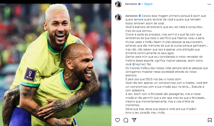Open comments with the speech bubble icon
Screen dimensions: 214x126
coord(126,120)
